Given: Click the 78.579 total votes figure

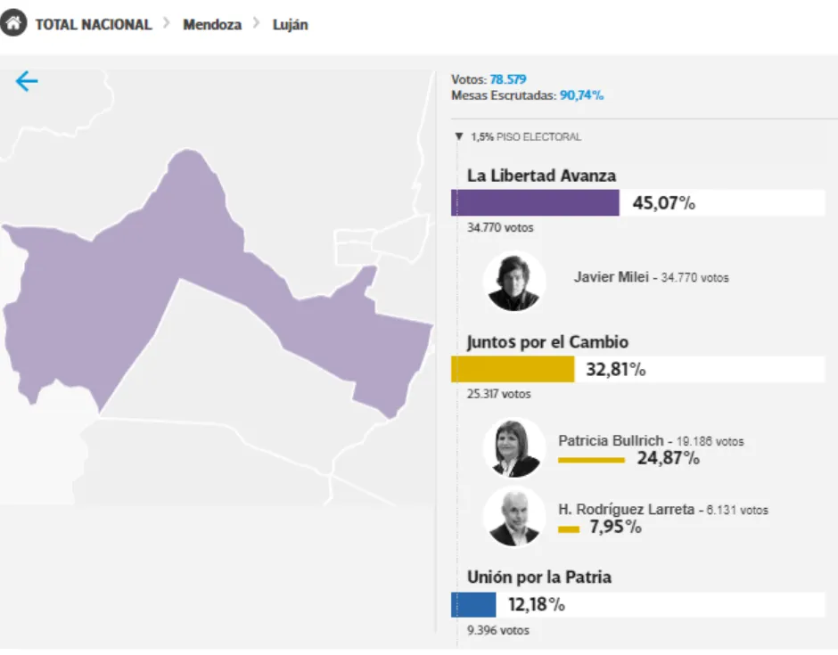Looking at the screenshot, I should tap(508, 79).
